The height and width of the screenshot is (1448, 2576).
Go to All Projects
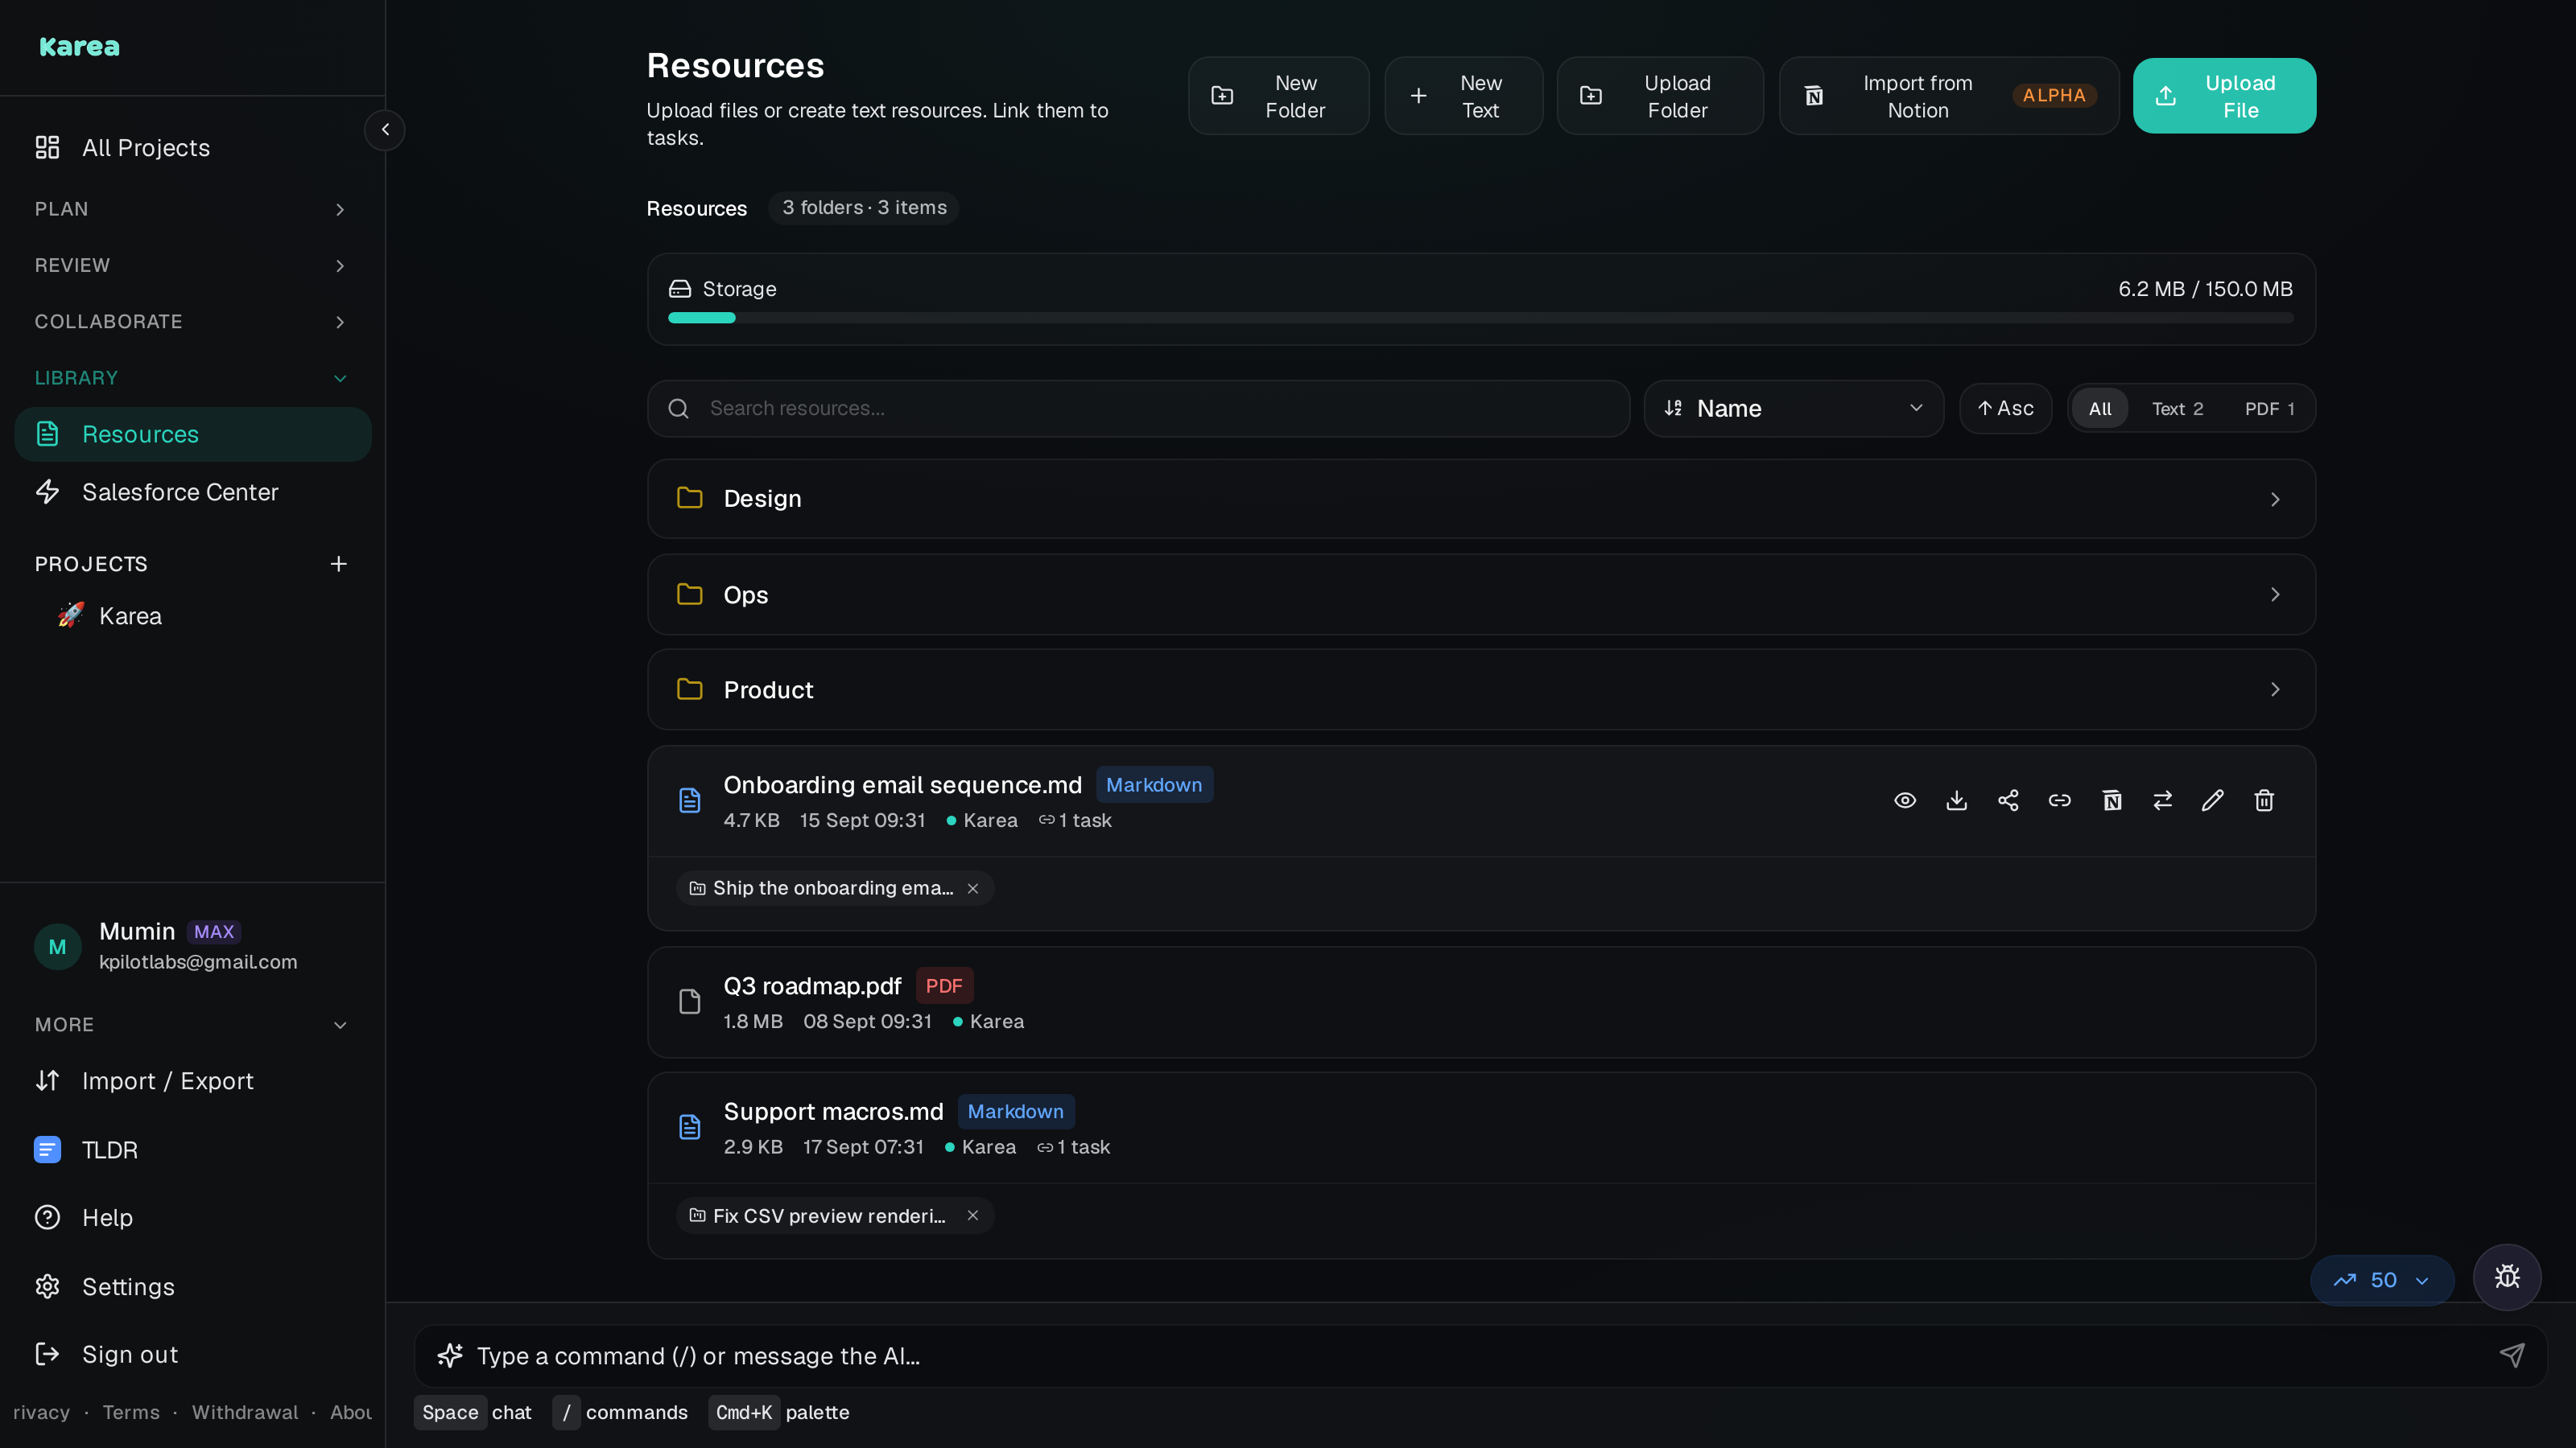[x=192, y=148]
